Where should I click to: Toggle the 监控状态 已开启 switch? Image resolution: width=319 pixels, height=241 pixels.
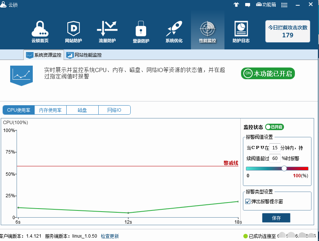[275, 127]
